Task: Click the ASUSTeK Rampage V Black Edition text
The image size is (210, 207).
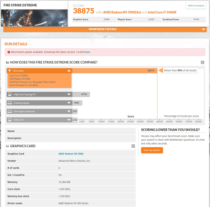Action: 33,82
